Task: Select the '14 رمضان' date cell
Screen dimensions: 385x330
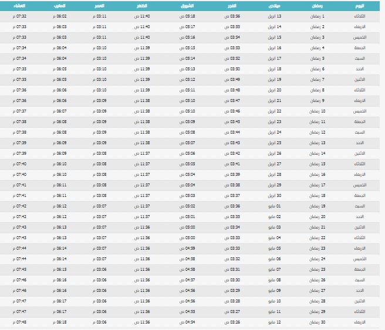Action: coord(318,154)
